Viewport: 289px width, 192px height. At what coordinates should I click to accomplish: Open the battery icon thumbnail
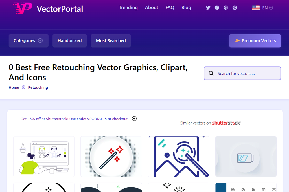(x=246, y=156)
